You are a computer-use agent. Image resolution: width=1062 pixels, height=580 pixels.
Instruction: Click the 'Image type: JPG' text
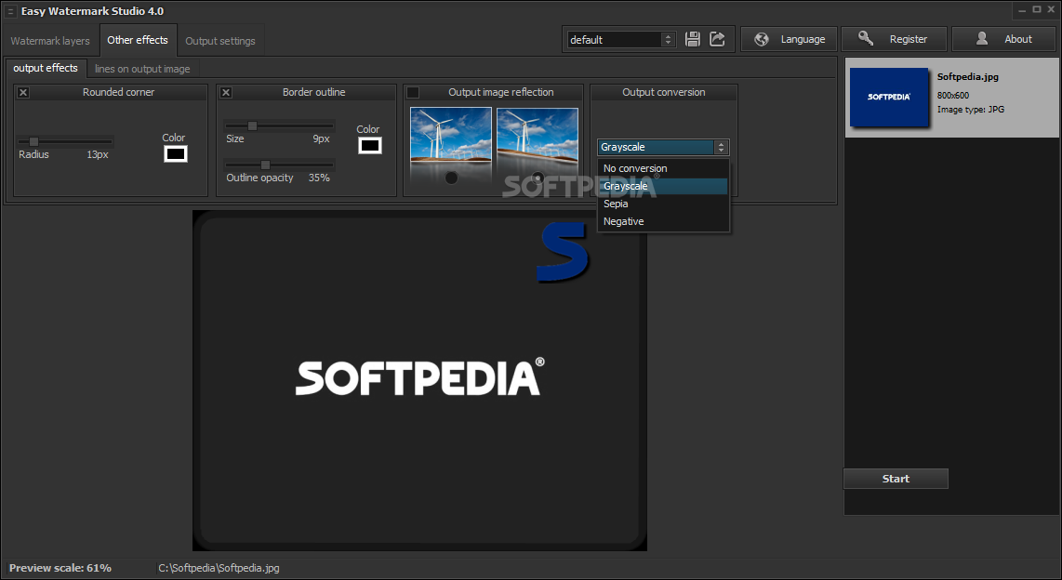(x=971, y=110)
